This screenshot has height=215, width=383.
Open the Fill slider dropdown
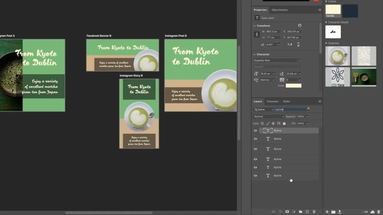pos(307,124)
